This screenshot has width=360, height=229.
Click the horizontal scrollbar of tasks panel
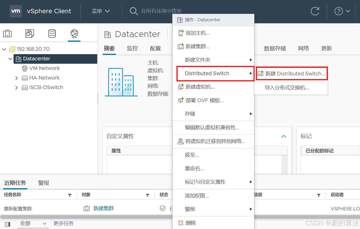click(x=180, y=217)
